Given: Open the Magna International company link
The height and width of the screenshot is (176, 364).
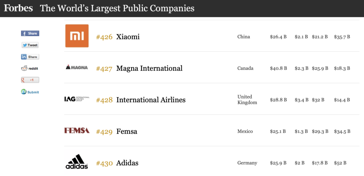Looking at the screenshot, I should (x=149, y=68).
